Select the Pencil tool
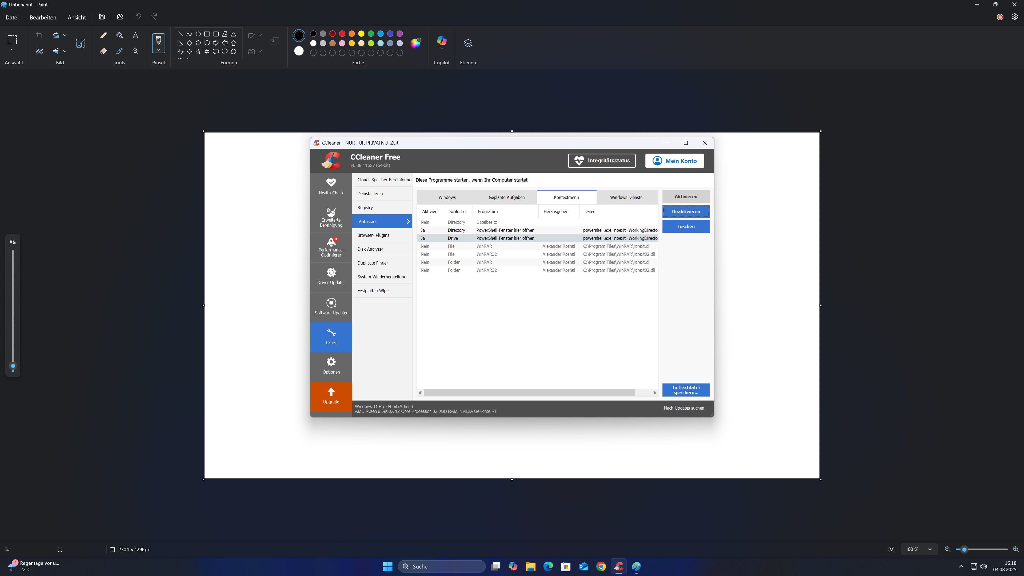 (x=103, y=35)
